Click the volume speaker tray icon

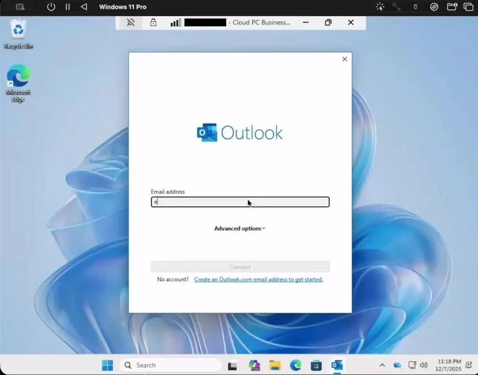[424, 365]
